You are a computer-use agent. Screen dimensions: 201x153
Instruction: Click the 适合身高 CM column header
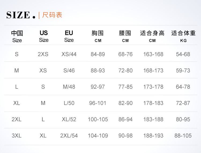152,36
